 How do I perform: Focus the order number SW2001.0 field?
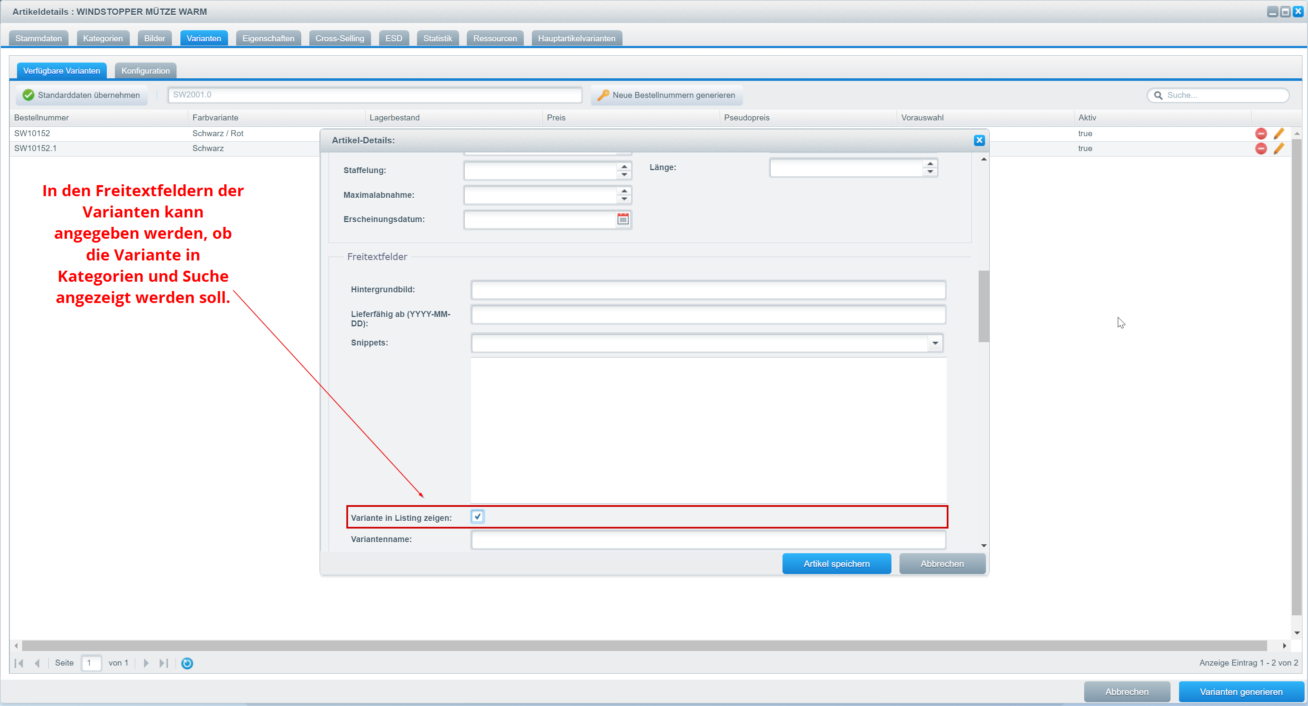point(375,95)
